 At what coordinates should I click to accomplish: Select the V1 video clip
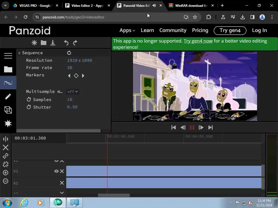pos(164,171)
